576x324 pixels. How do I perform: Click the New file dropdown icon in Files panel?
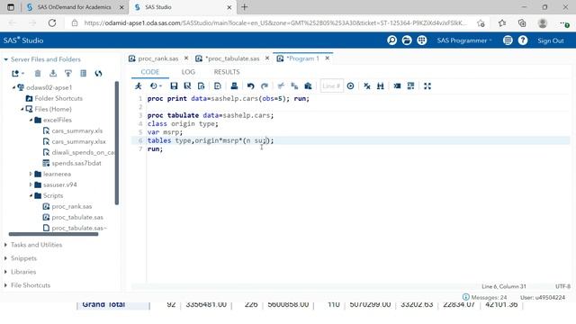click(x=18, y=74)
